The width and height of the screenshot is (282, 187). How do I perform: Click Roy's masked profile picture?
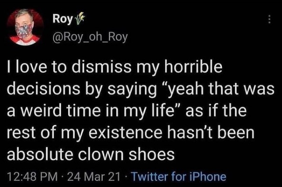25,27
